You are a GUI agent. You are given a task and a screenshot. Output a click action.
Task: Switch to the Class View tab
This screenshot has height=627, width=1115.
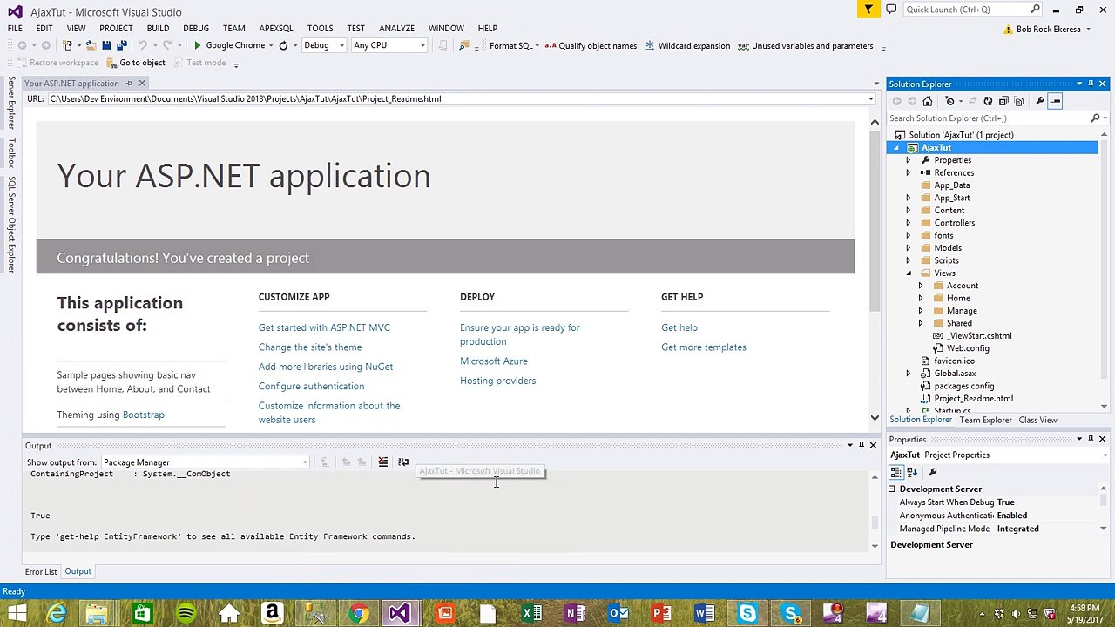1037,420
